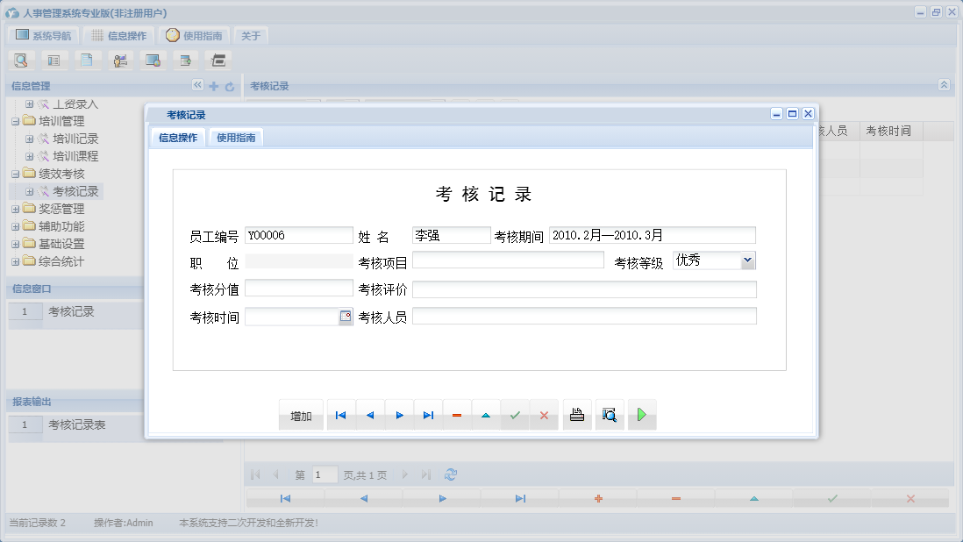
Task: Open the 系统导航 menu
Action: [44, 36]
